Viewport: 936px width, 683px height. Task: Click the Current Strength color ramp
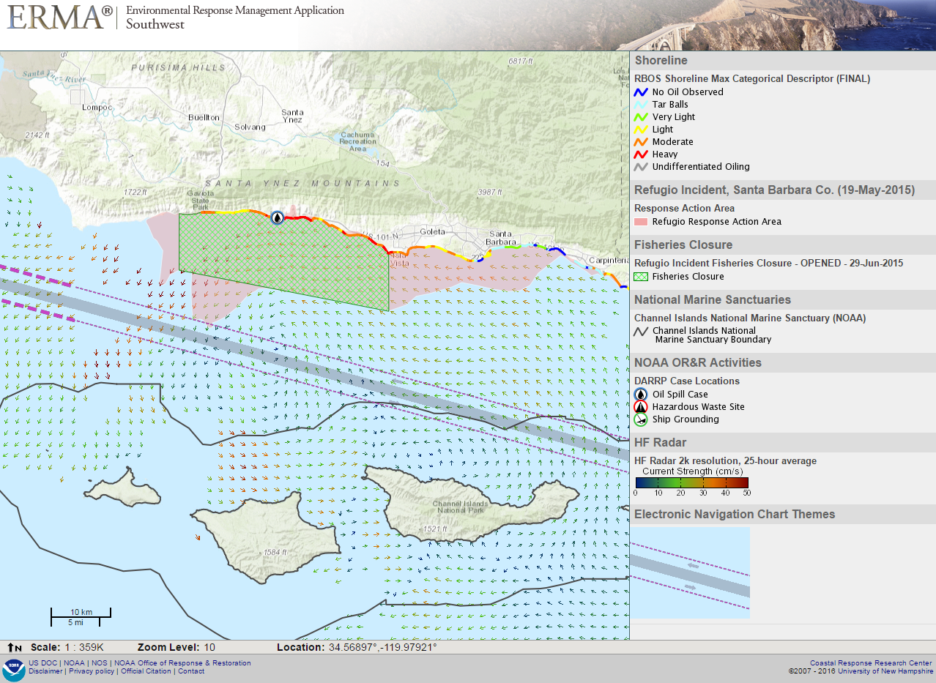[x=691, y=482]
